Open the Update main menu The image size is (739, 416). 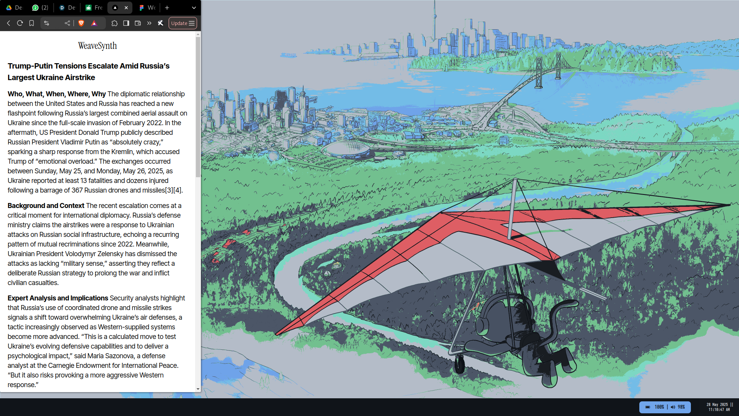pos(183,23)
